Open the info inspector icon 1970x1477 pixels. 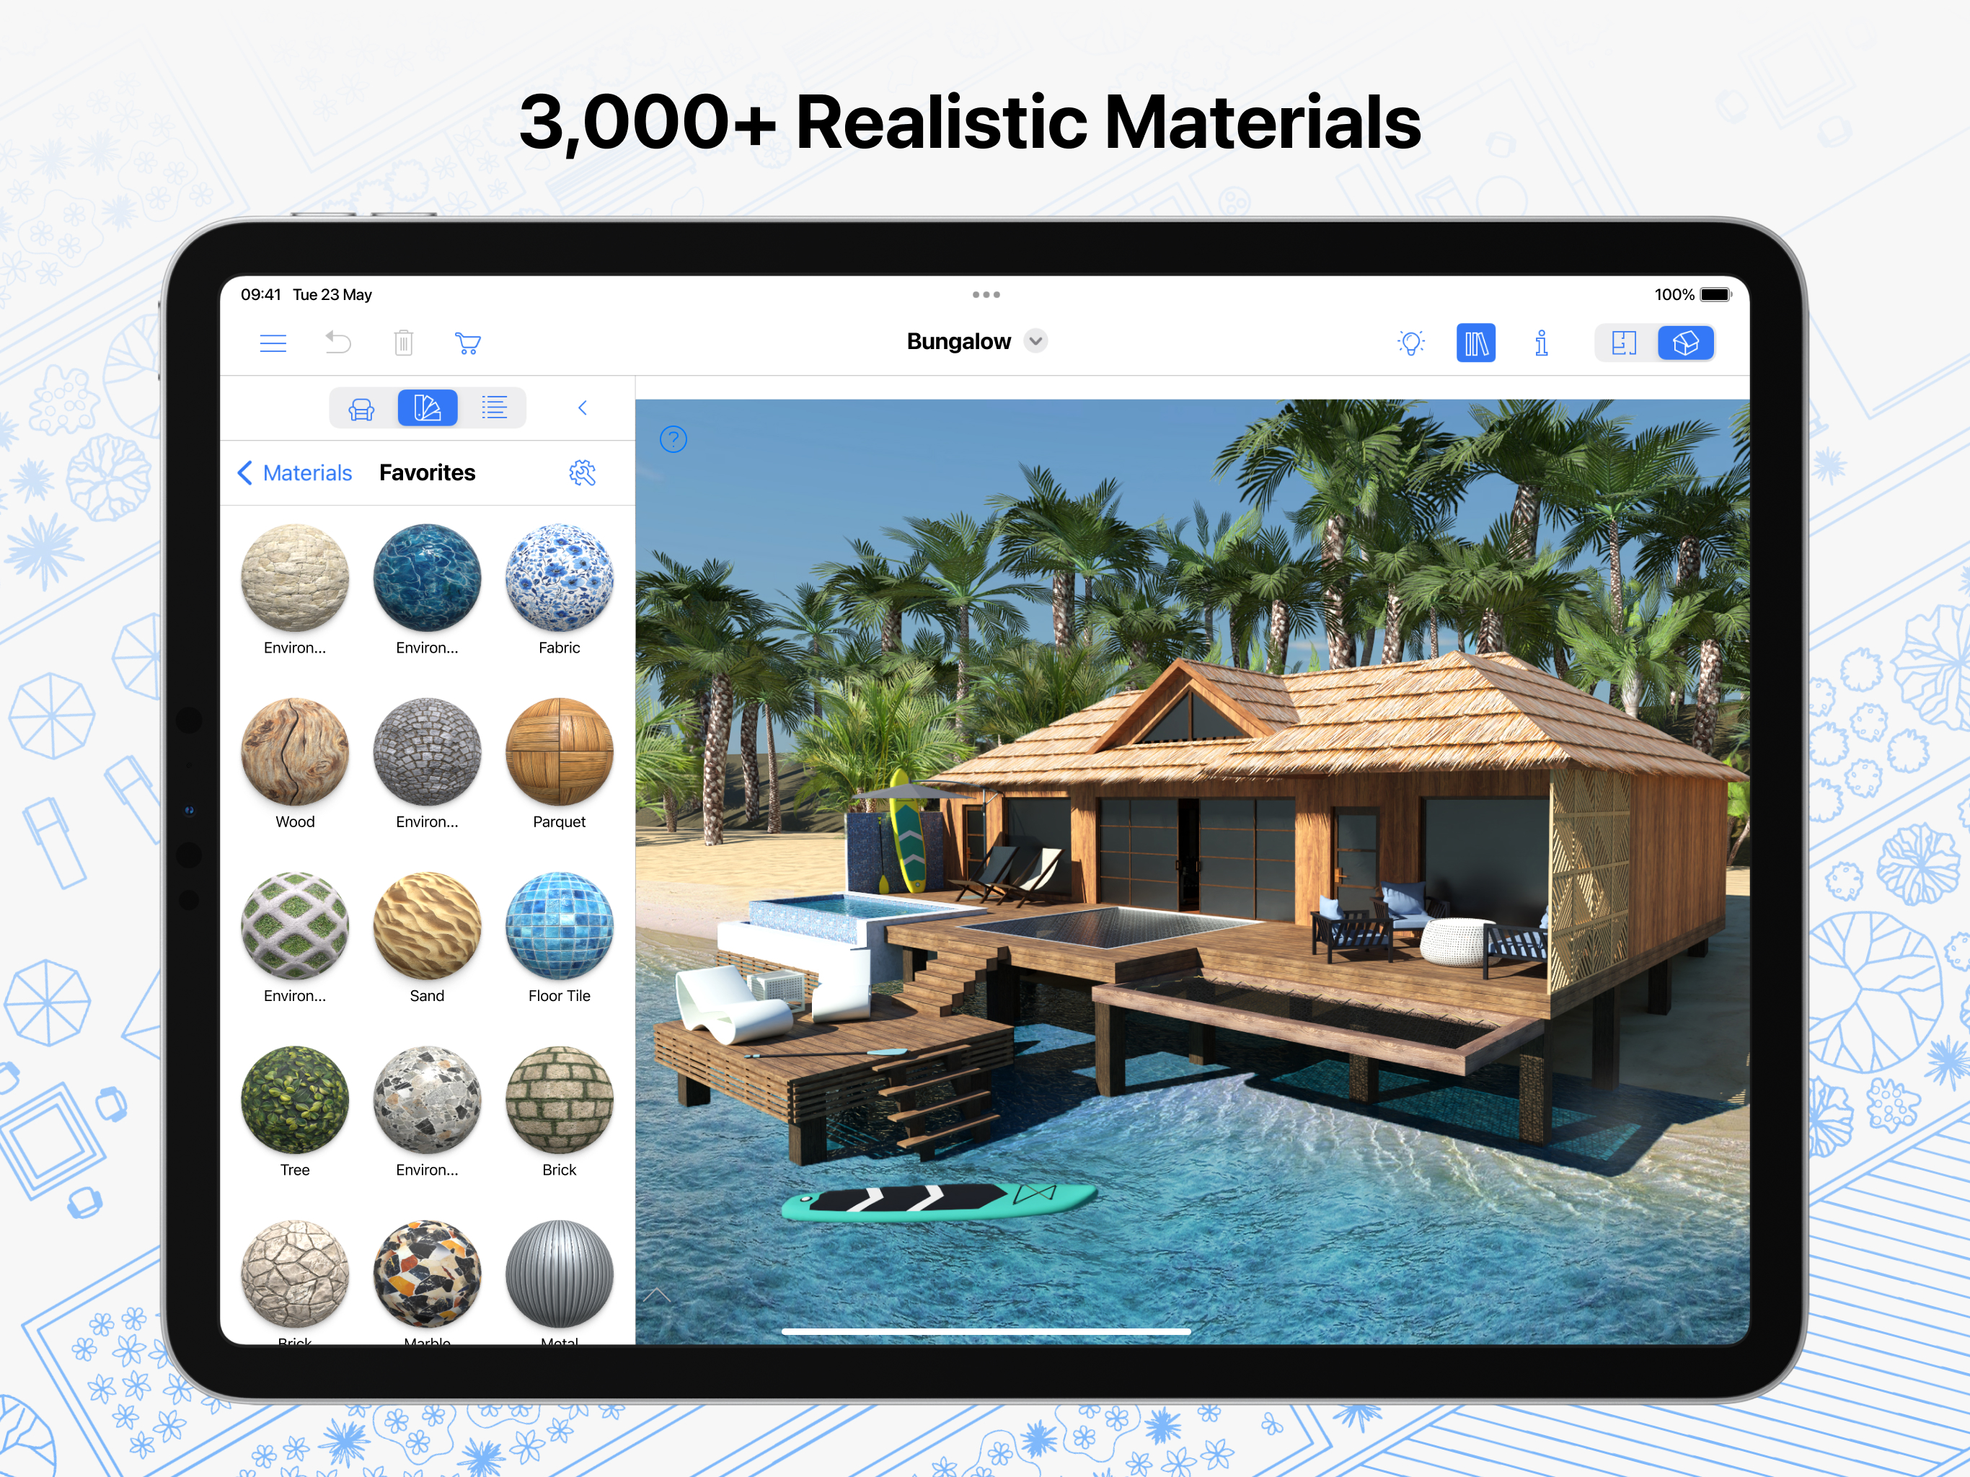(1542, 343)
